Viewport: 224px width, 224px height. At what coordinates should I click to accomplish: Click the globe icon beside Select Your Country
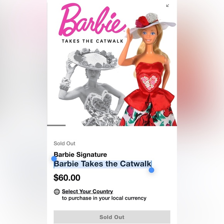pyautogui.click(x=57, y=192)
